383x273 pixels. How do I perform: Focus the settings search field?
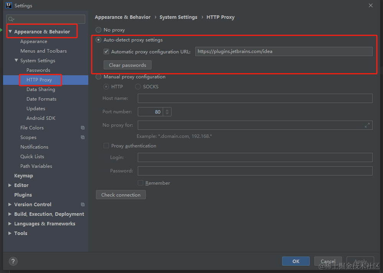click(46, 19)
